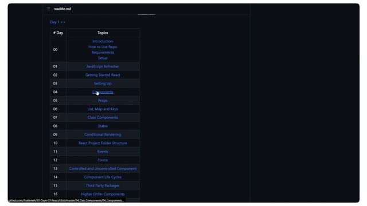
Task: Open the Setup link
Action: click(x=103, y=58)
